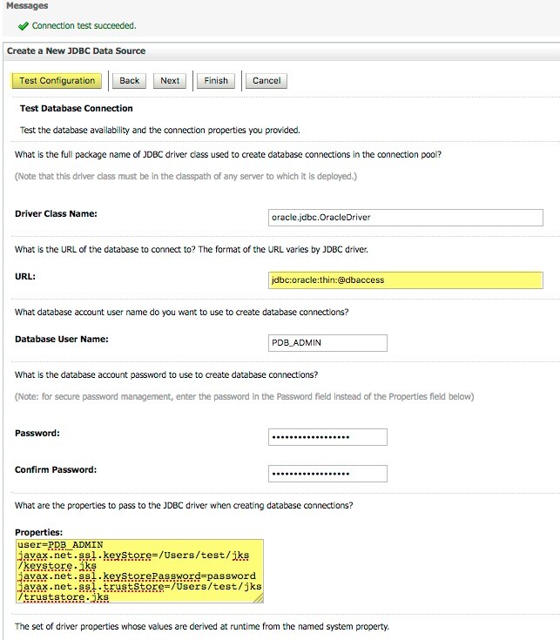Click the 'Confirm Password:' label
Image resolution: width=560 pixels, height=640 pixels.
(x=56, y=470)
